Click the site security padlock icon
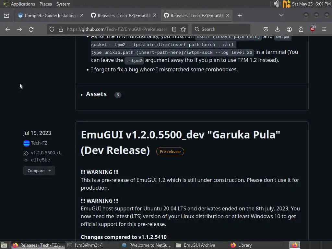Viewport: 332px width, 249px height. tap(61, 29)
